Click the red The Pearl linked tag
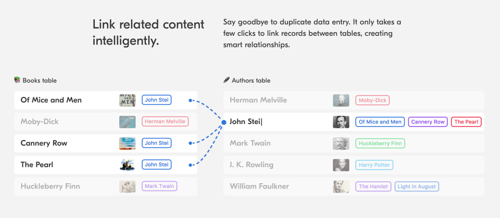Image resolution: width=500 pixels, height=218 pixels. pos(466,122)
